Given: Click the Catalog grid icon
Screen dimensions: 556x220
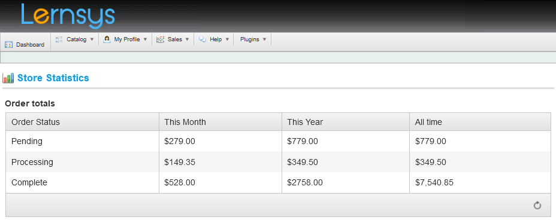Looking at the screenshot, I should (59, 39).
